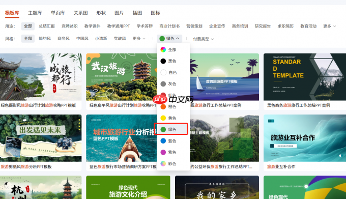
Task: Expand 更多 in the 用途 row
Action: [x=329, y=26]
